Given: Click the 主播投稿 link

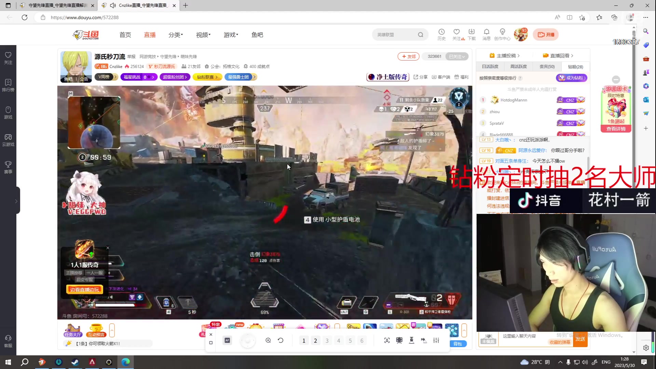Looking at the screenshot, I should pos(504,56).
